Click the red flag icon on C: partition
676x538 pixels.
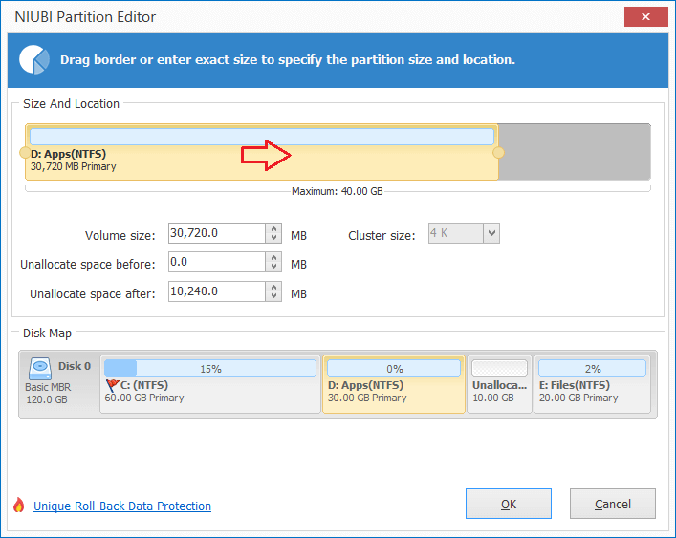click(x=113, y=385)
